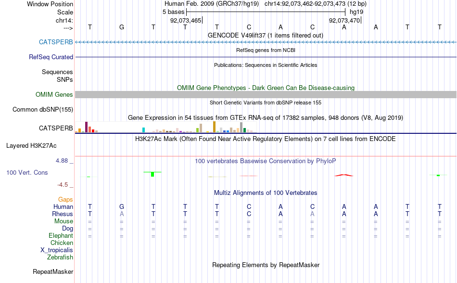This screenshot has height=283, width=457.
Task: Click 100 vertebrates Basewise Conservation by PhyloP title
Action: [x=265, y=161]
